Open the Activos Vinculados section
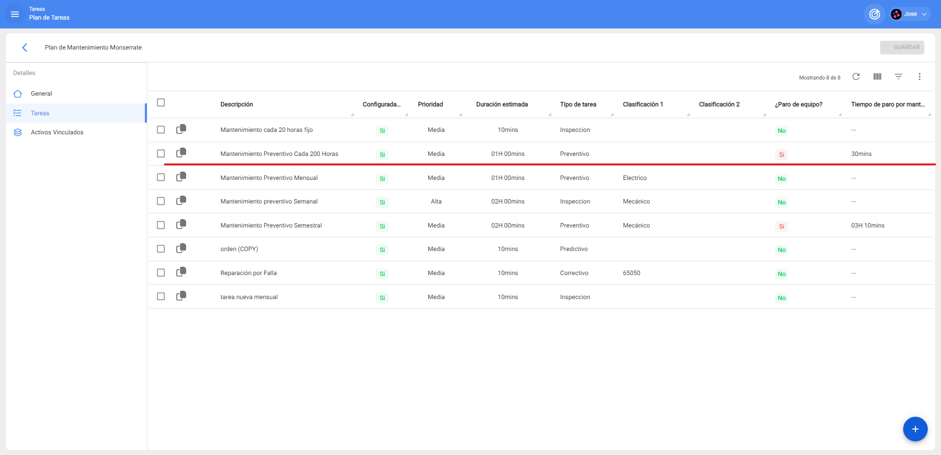 coord(57,132)
